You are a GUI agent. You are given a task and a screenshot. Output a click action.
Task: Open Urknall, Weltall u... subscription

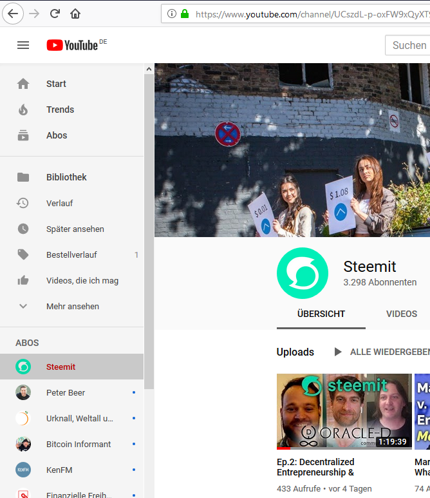point(71,418)
